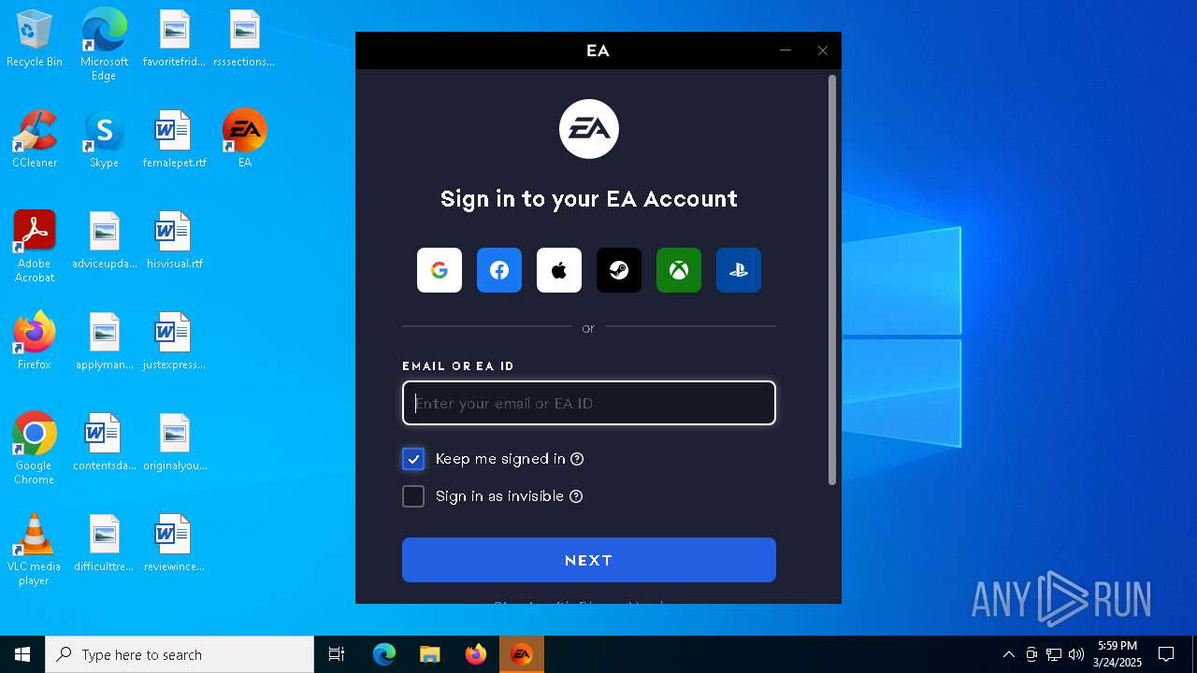Select Adobe Acrobat desktop icon
This screenshot has height=673, width=1197.
pos(35,247)
